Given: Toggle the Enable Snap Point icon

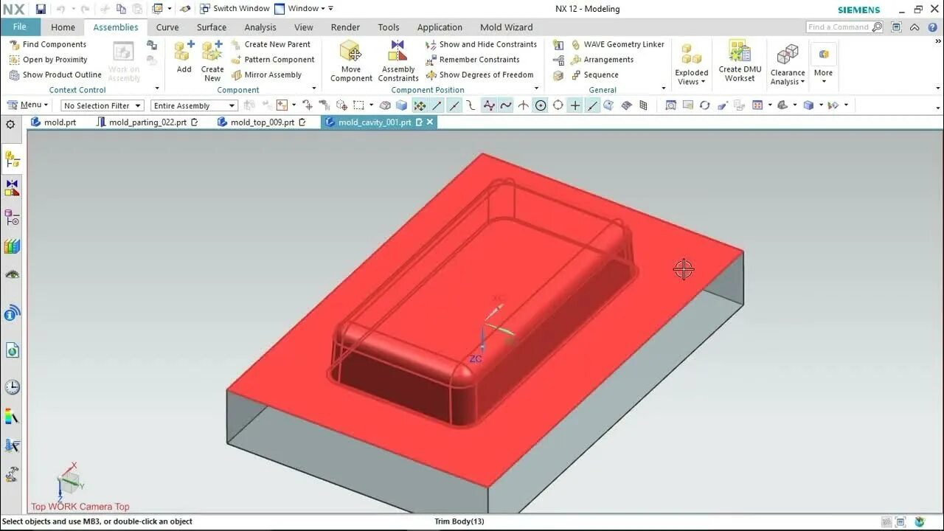Looking at the screenshot, I should (420, 105).
